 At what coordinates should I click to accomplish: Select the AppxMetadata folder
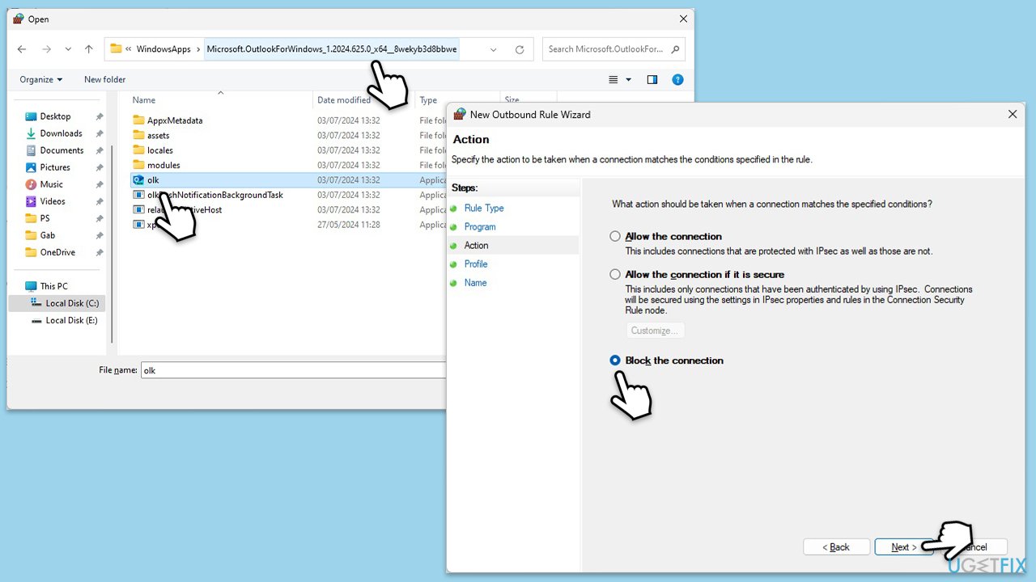(x=175, y=120)
